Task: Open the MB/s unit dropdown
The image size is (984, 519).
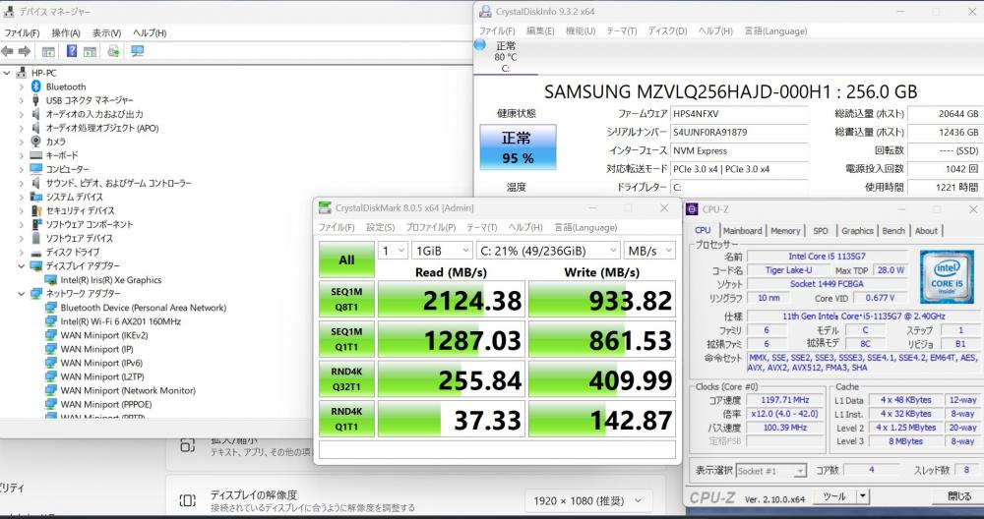Action: pyautogui.click(x=649, y=251)
